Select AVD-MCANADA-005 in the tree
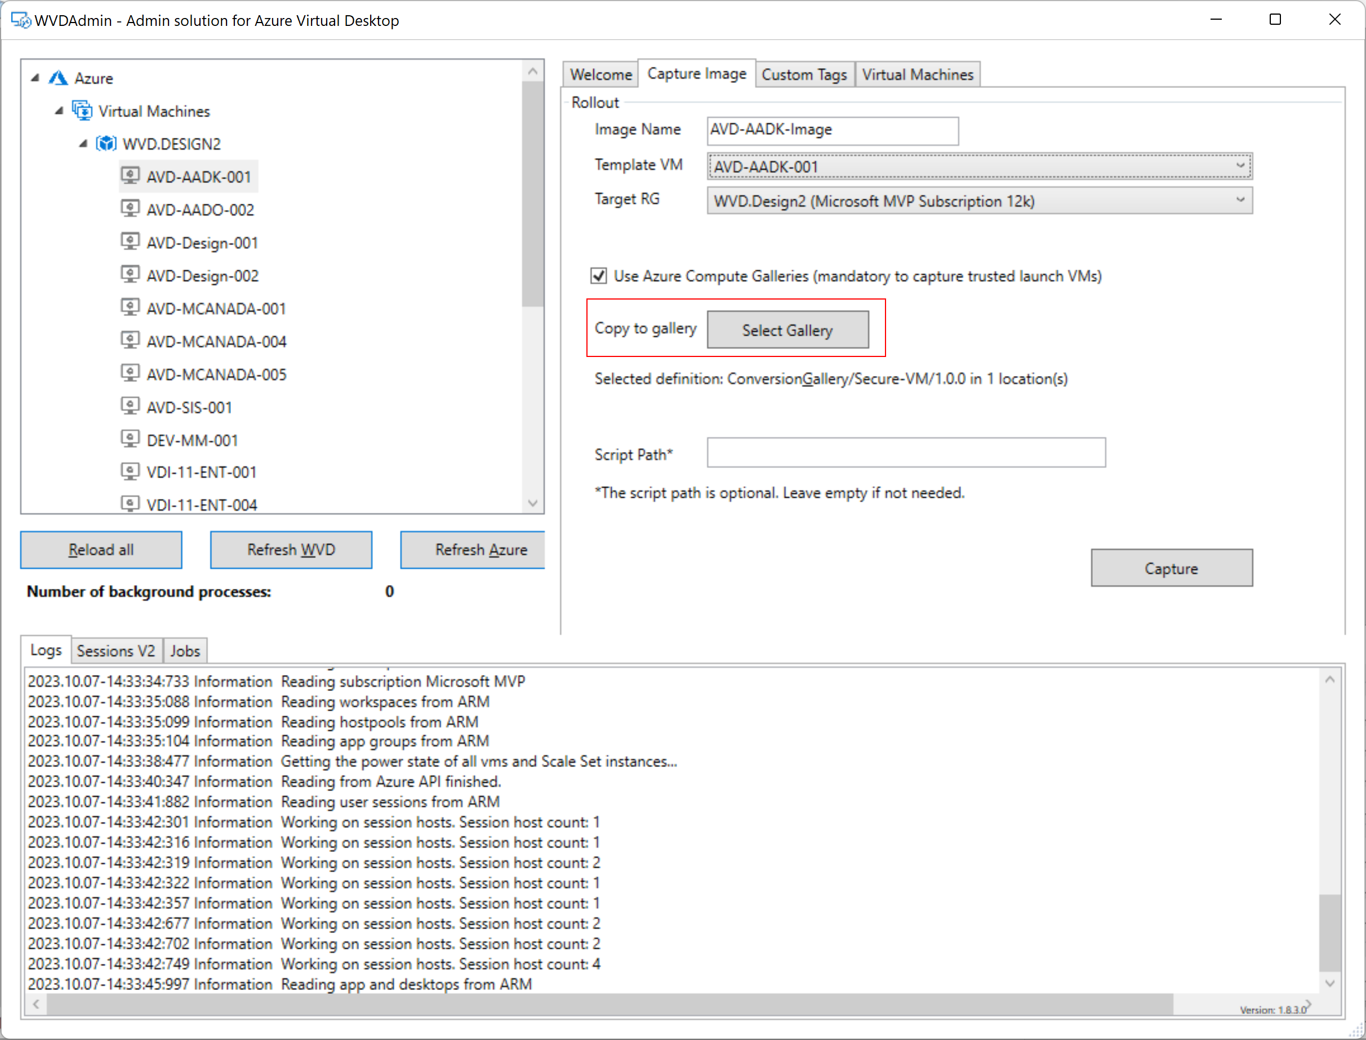 (x=216, y=374)
